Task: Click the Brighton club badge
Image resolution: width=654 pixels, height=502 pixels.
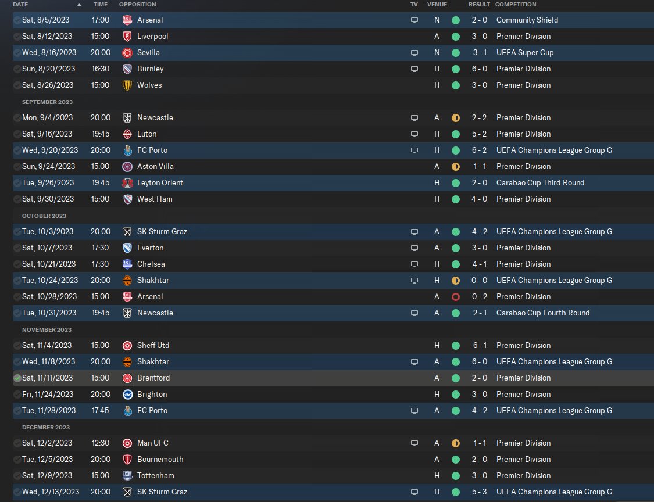Action: tap(127, 394)
